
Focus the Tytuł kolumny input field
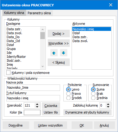tap(33, 98)
